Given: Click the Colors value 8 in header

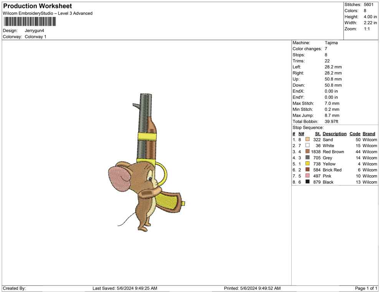Looking at the screenshot, I should tap(365, 11).
